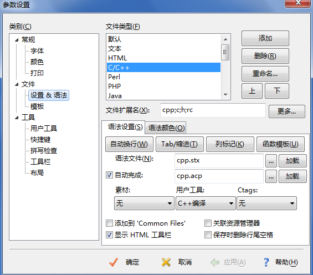Select 打印 in the category tree

(x=37, y=73)
